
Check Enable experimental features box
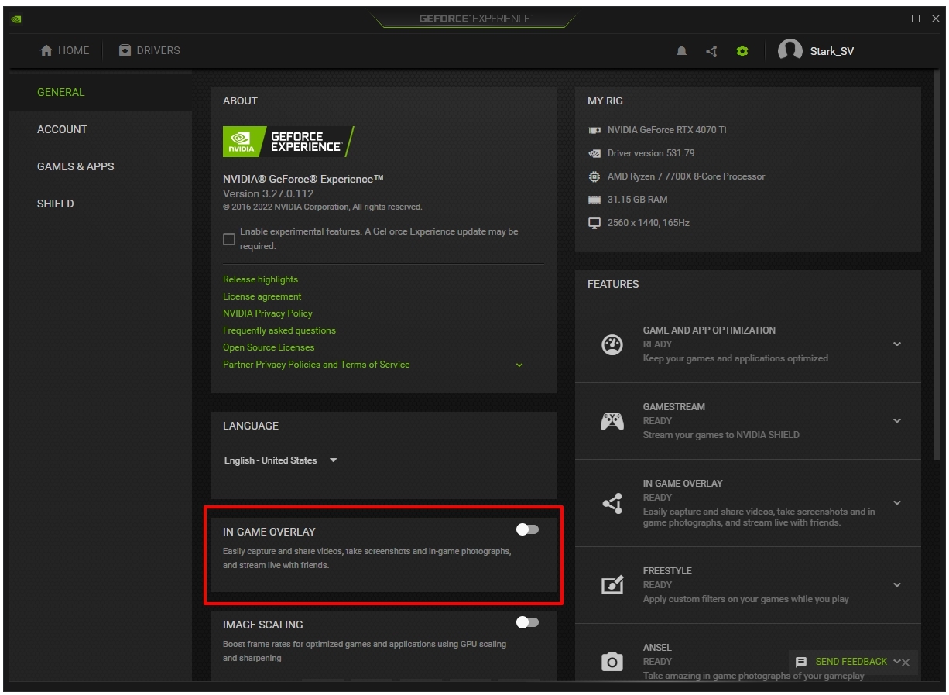pyautogui.click(x=229, y=239)
